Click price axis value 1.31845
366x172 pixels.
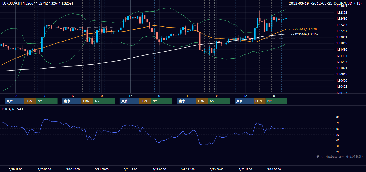pos(341,44)
